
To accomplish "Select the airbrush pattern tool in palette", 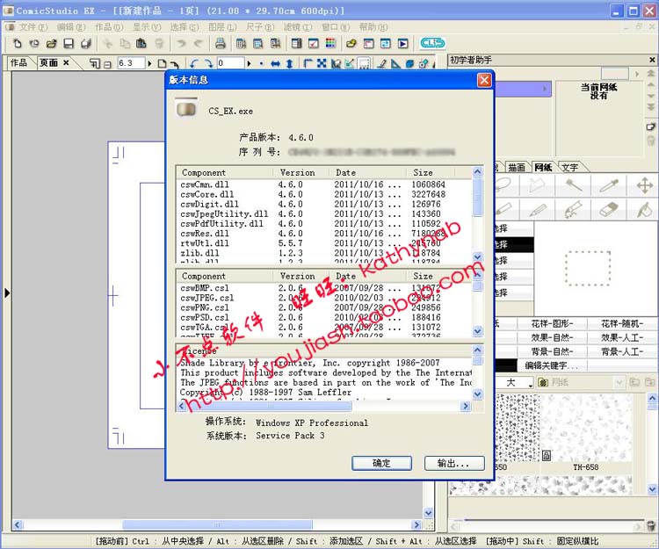I will (573, 209).
